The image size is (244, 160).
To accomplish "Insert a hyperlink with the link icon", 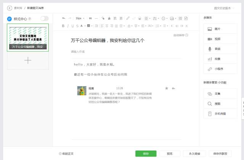I will point(128,18).
